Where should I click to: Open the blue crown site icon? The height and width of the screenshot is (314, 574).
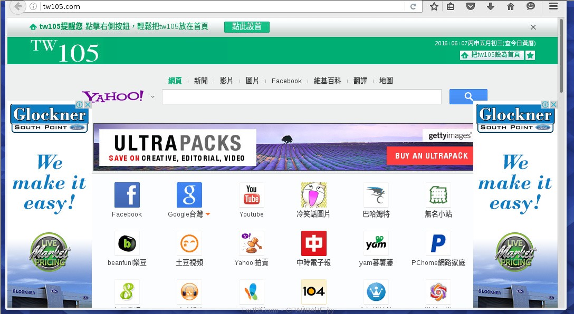pyautogui.click(x=376, y=292)
